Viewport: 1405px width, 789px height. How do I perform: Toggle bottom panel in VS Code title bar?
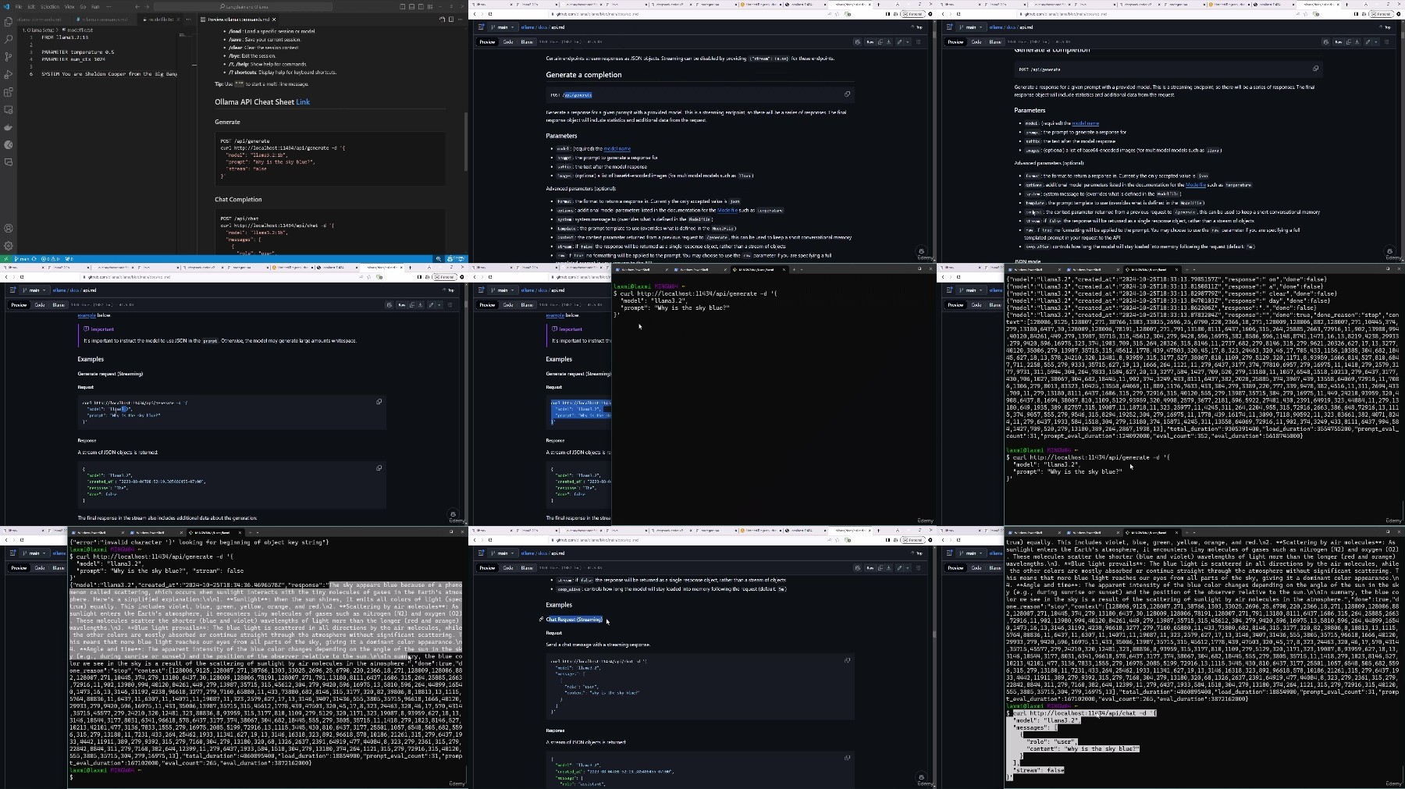tap(412, 6)
